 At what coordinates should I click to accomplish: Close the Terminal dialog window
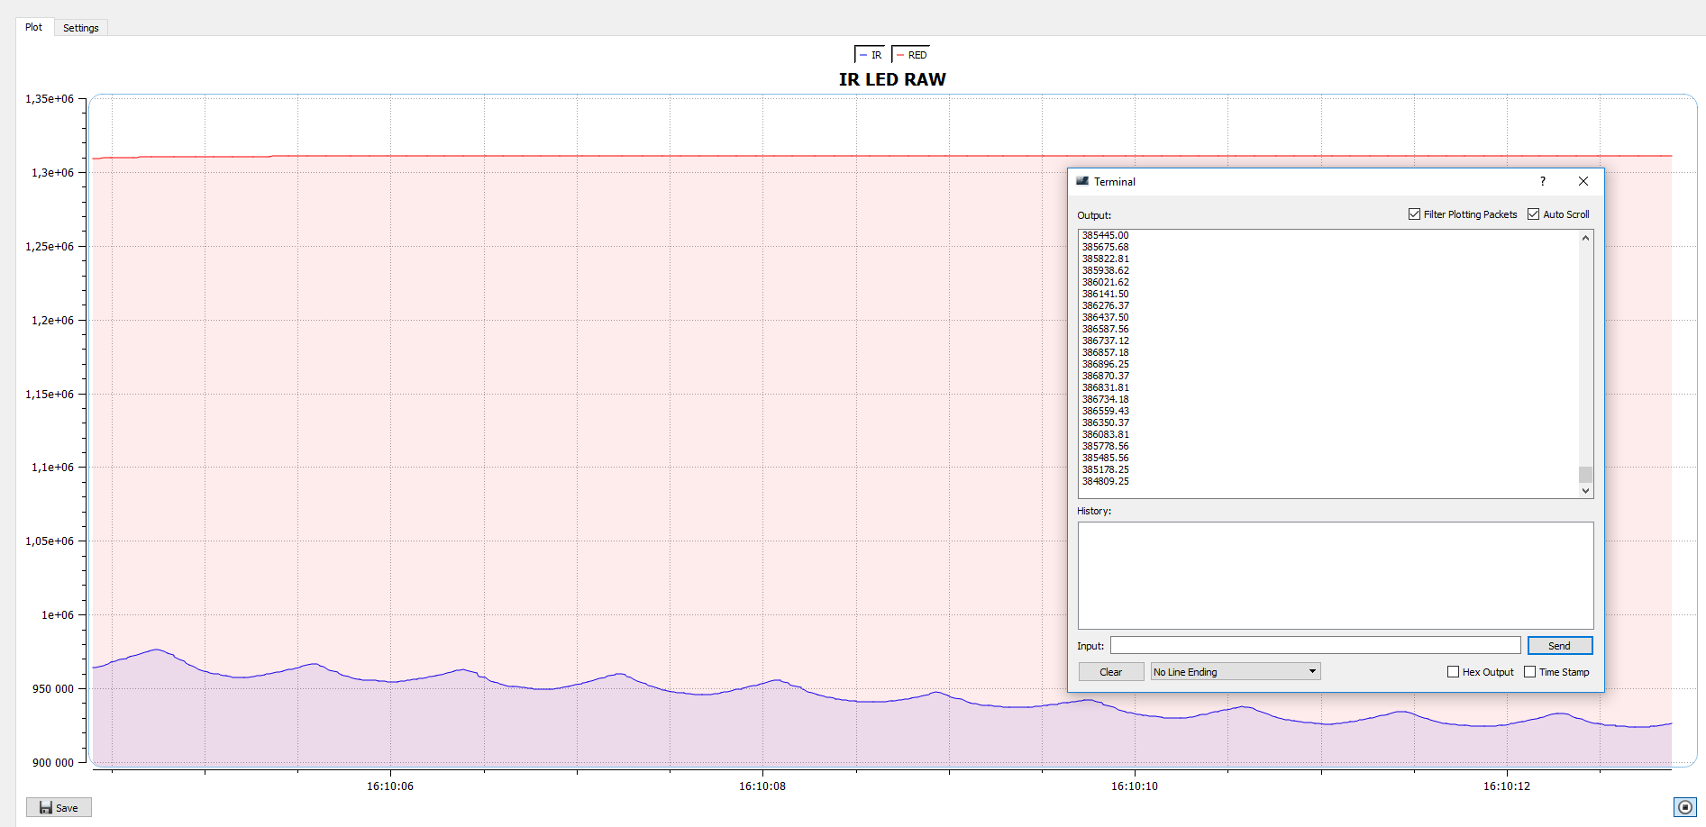pyautogui.click(x=1583, y=181)
